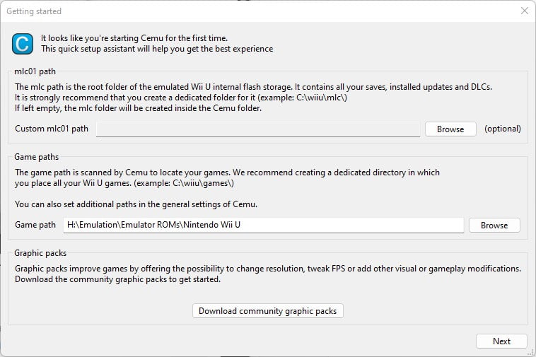Image resolution: width=536 pixels, height=357 pixels.
Task: Click the blue Cemu logo icon
Action: 23,44
